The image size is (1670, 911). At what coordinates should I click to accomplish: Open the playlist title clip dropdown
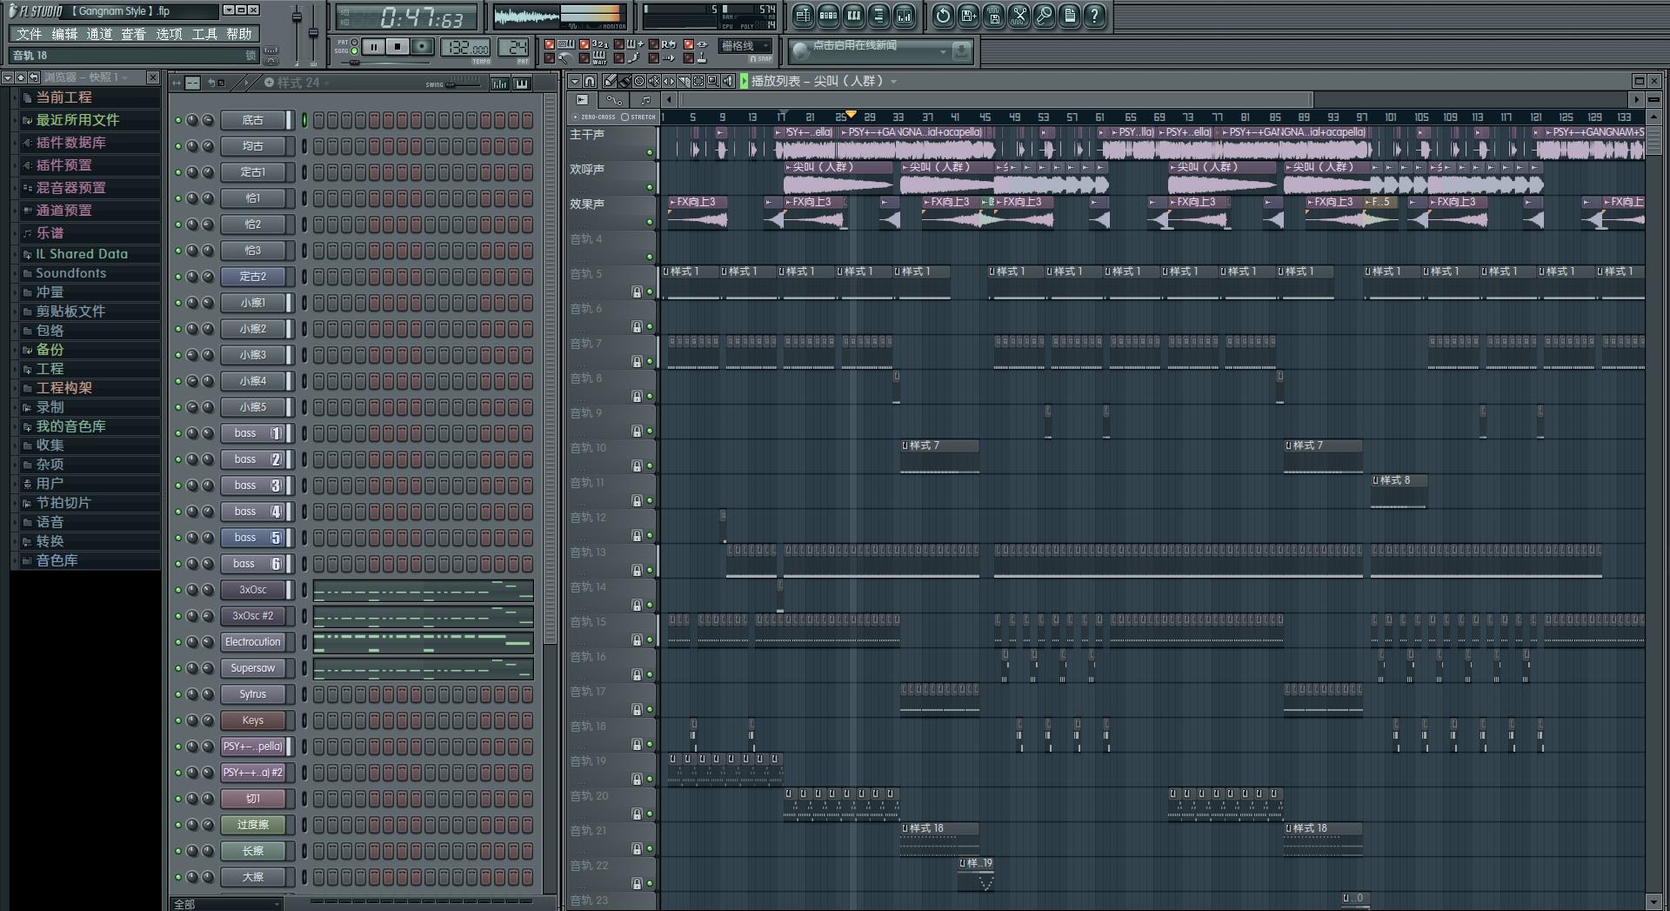[x=893, y=81]
